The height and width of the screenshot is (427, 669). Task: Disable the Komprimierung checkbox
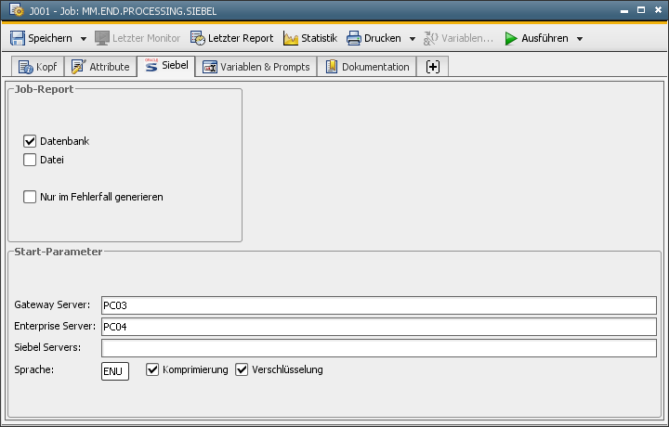click(x=153, y=369)
